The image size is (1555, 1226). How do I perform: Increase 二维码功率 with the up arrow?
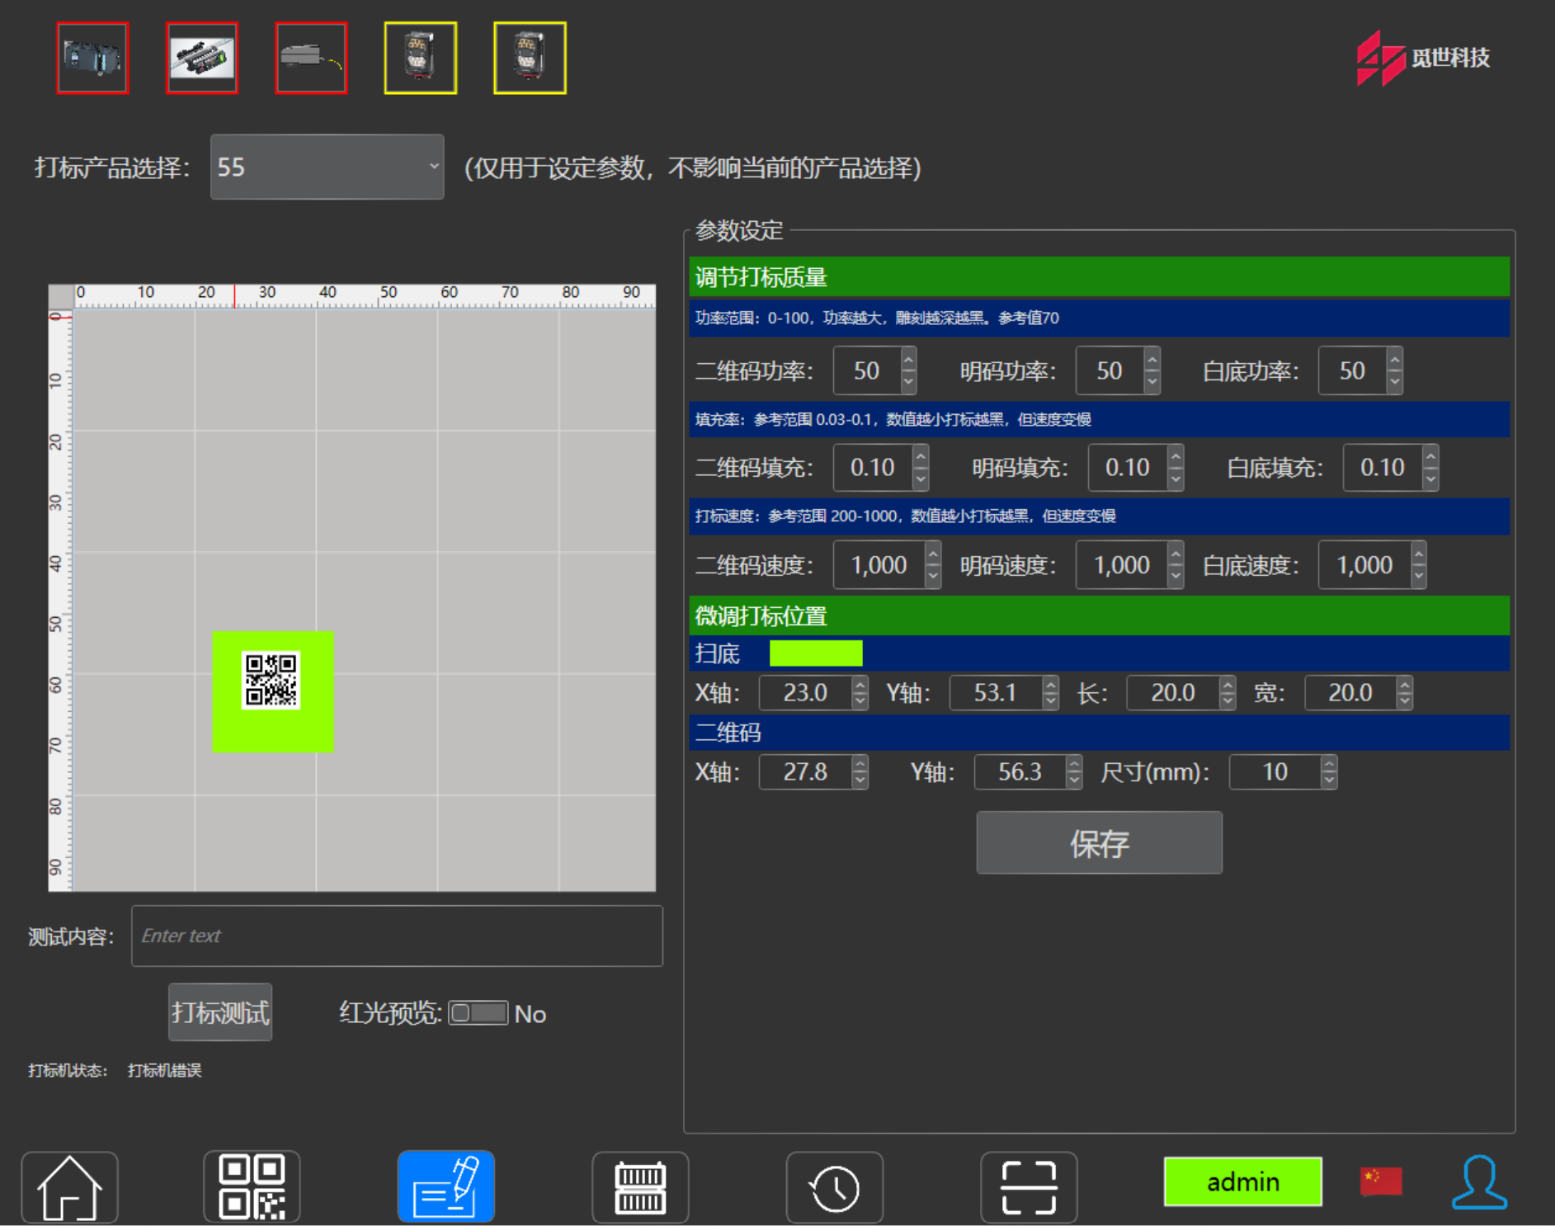pos(908,361)
